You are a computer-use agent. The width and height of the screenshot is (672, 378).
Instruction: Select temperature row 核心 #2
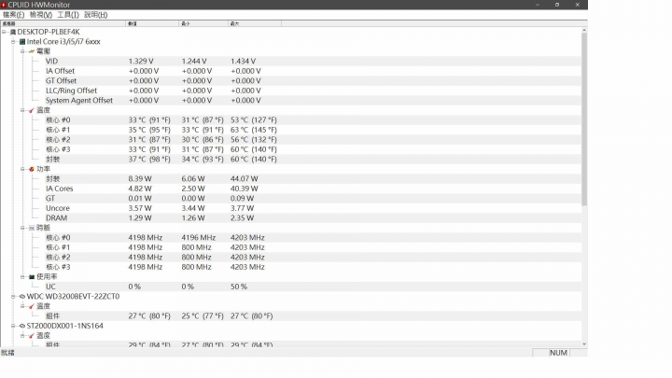click(x=313, y=140)
